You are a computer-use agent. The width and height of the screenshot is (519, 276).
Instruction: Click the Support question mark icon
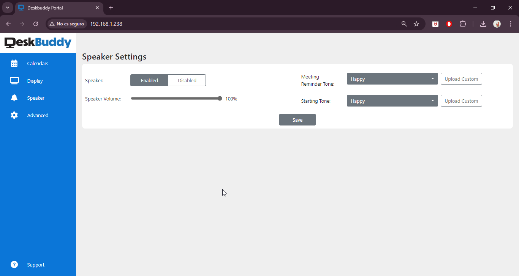pos(14,265)
